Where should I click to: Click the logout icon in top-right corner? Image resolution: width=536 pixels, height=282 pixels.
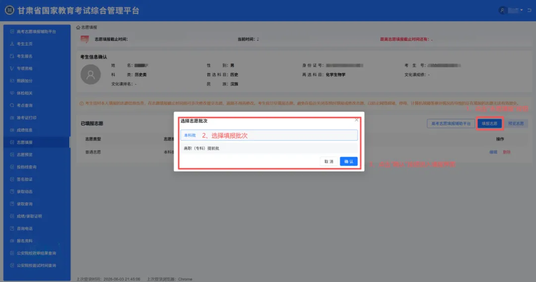(529, 10)
